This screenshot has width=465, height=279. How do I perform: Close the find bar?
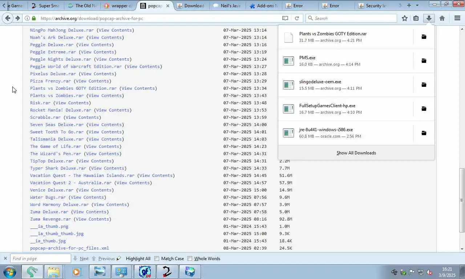(x=5, y=258)
